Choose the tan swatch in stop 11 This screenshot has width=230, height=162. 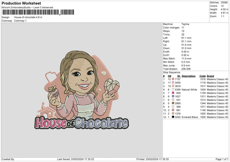click(x=173, y=113)
